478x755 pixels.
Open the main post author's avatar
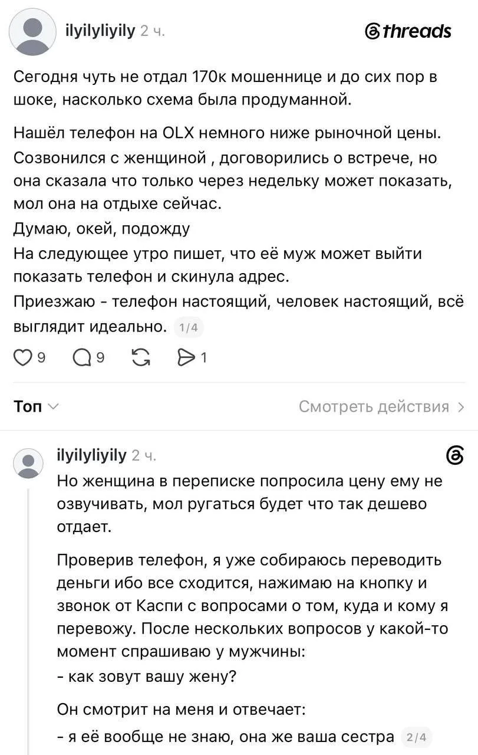pyautogui.click(x=32, y=32)
